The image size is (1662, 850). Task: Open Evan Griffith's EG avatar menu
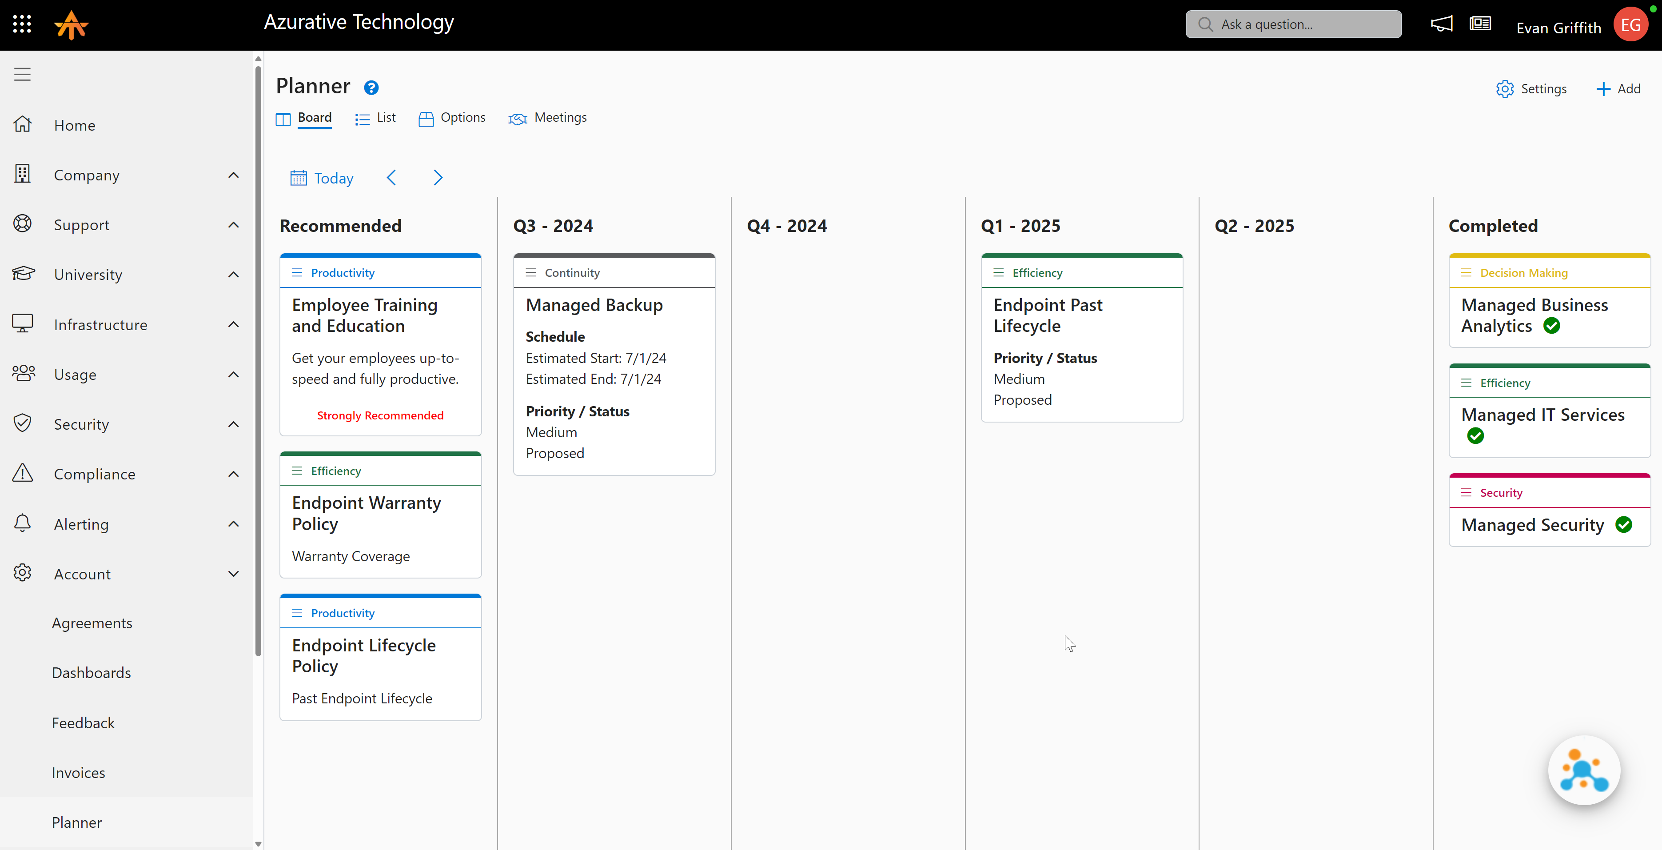1630,24
